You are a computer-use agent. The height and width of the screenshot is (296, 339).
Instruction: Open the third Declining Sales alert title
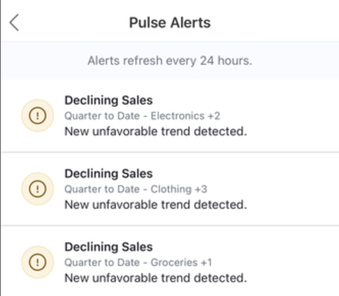pyautogui.click(x=108, y=247)
